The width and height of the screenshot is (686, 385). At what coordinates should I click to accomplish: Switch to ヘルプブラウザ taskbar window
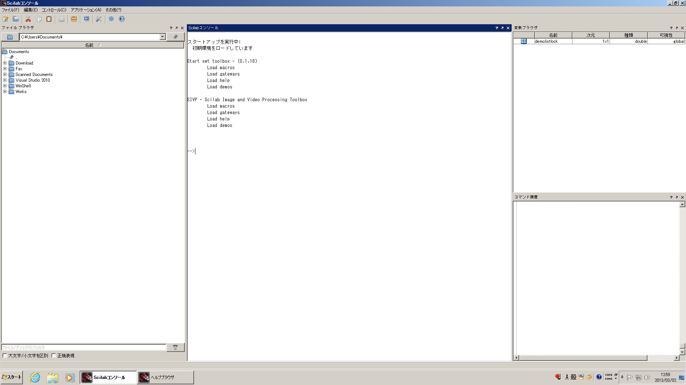click(x=165, y=377)
